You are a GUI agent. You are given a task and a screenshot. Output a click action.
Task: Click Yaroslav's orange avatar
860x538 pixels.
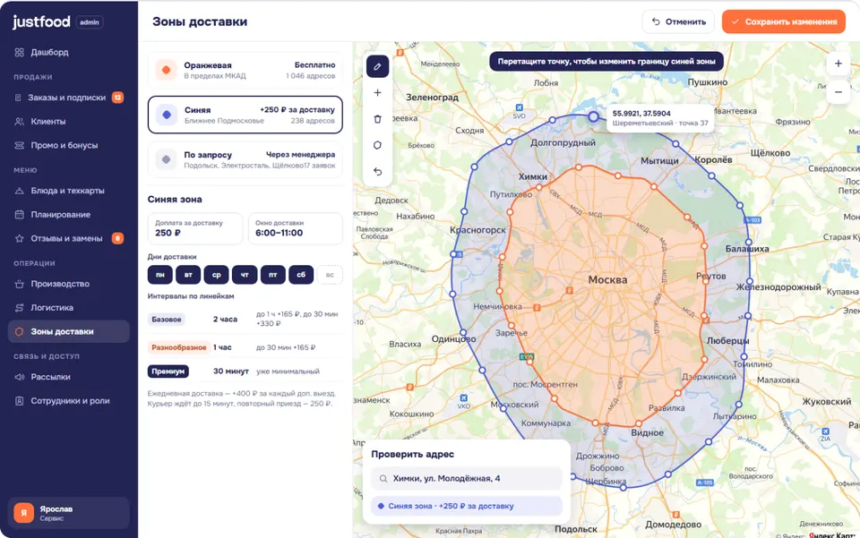point(23,513)
